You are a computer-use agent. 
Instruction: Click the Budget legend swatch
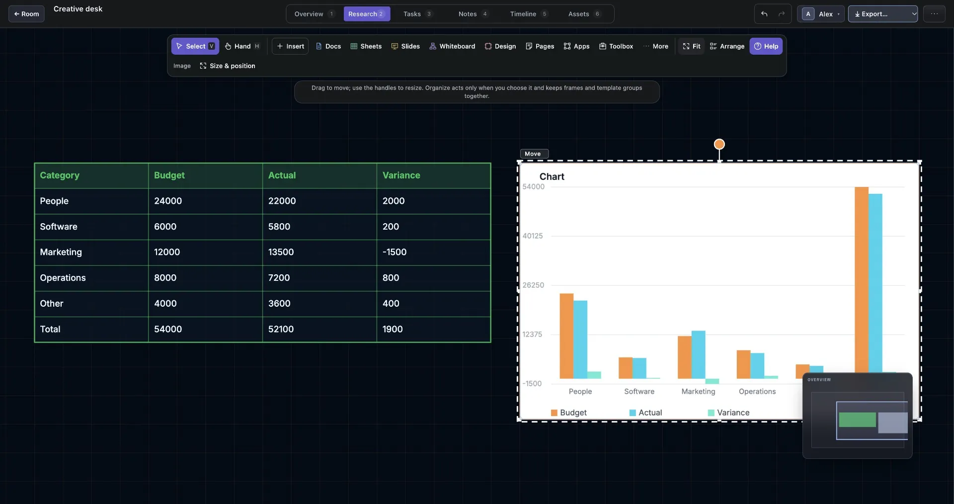(x=554, y=413)
